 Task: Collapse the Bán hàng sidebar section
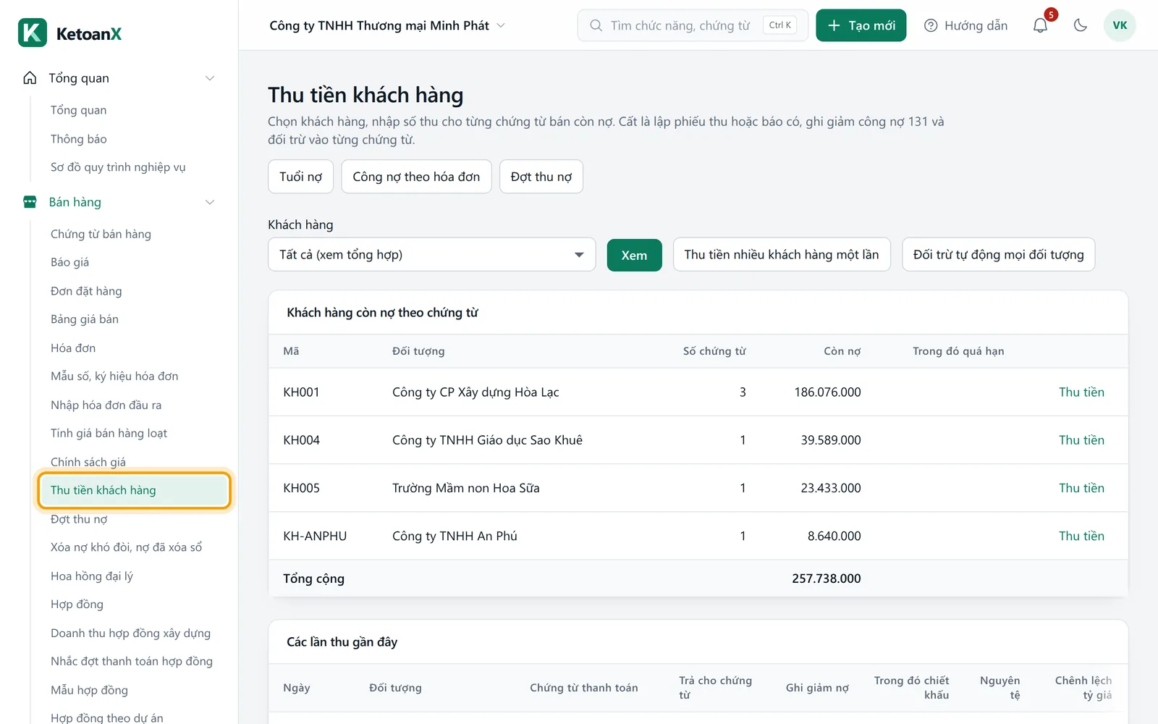[x=210, y=202]
